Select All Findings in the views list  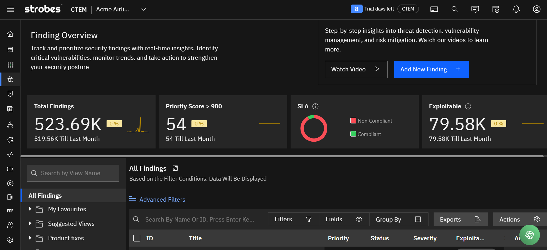click(x=45, y=196)
